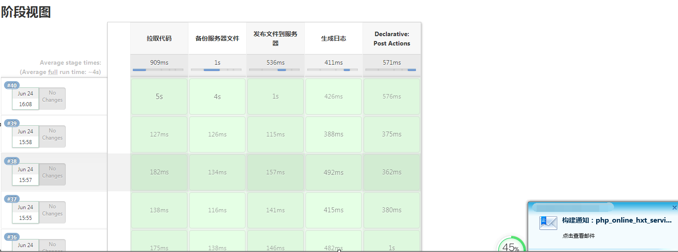Click the 拉取代码 stage header
Screen dimensions: 678x252
(x=159, y=38)
